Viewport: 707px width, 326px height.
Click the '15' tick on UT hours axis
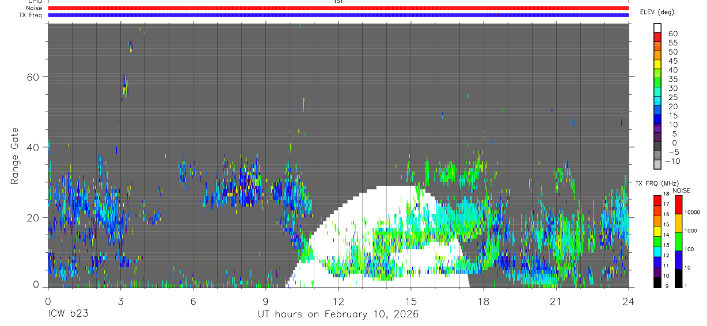tap(410, 301)
